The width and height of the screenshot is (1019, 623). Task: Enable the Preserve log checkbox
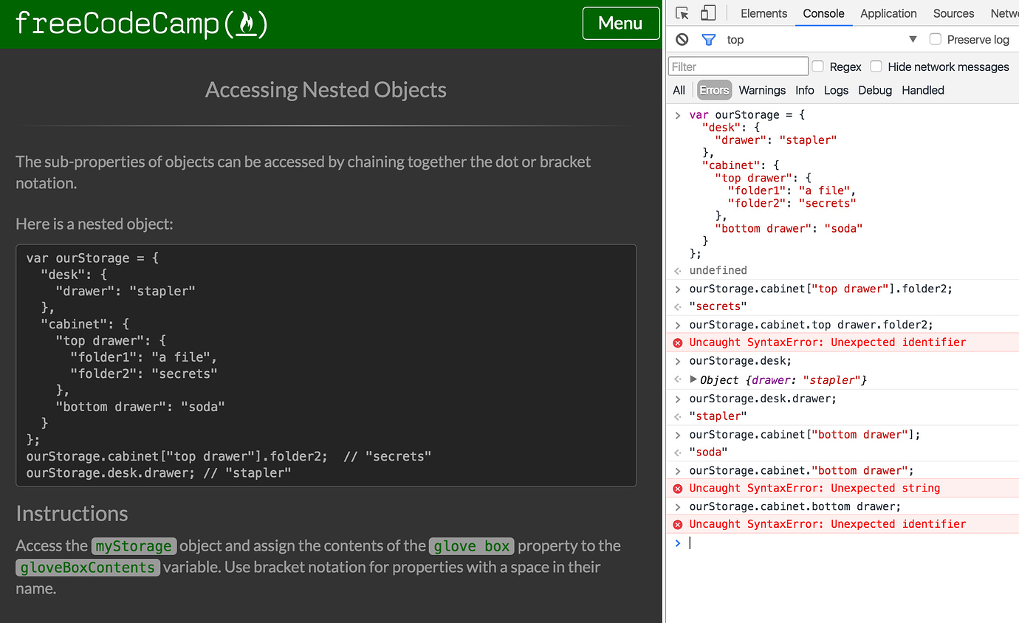pyautogui.click(x=936, y=39)
